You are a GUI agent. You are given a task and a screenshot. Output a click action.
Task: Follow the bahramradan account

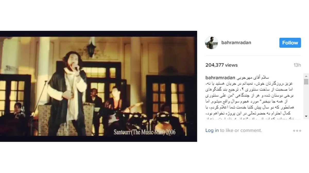pos(290,43)
